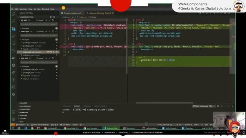Switch to the DEBUG CONSOLE panel tab
The width and height of the screenshot is (246, 138).
[x=100, y=106]
